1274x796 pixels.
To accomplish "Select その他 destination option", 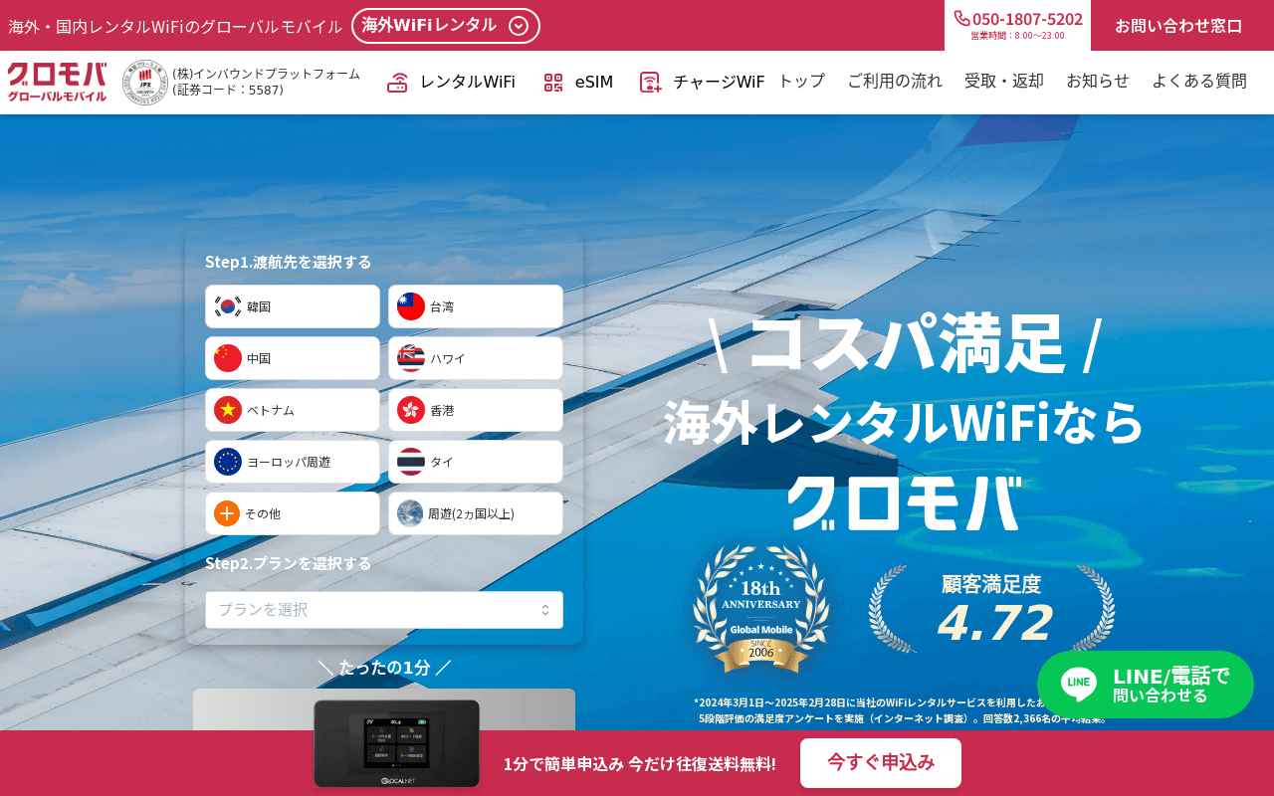I will click(x=293, y=513).
